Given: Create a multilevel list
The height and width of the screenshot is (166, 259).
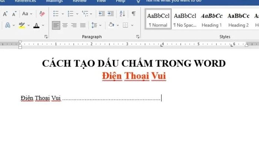Looking at the screenshot, I should (85, 14).
